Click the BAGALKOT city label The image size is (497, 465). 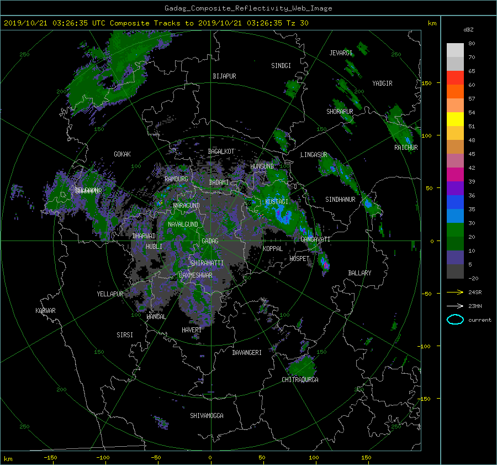click(x=221, y=151)
